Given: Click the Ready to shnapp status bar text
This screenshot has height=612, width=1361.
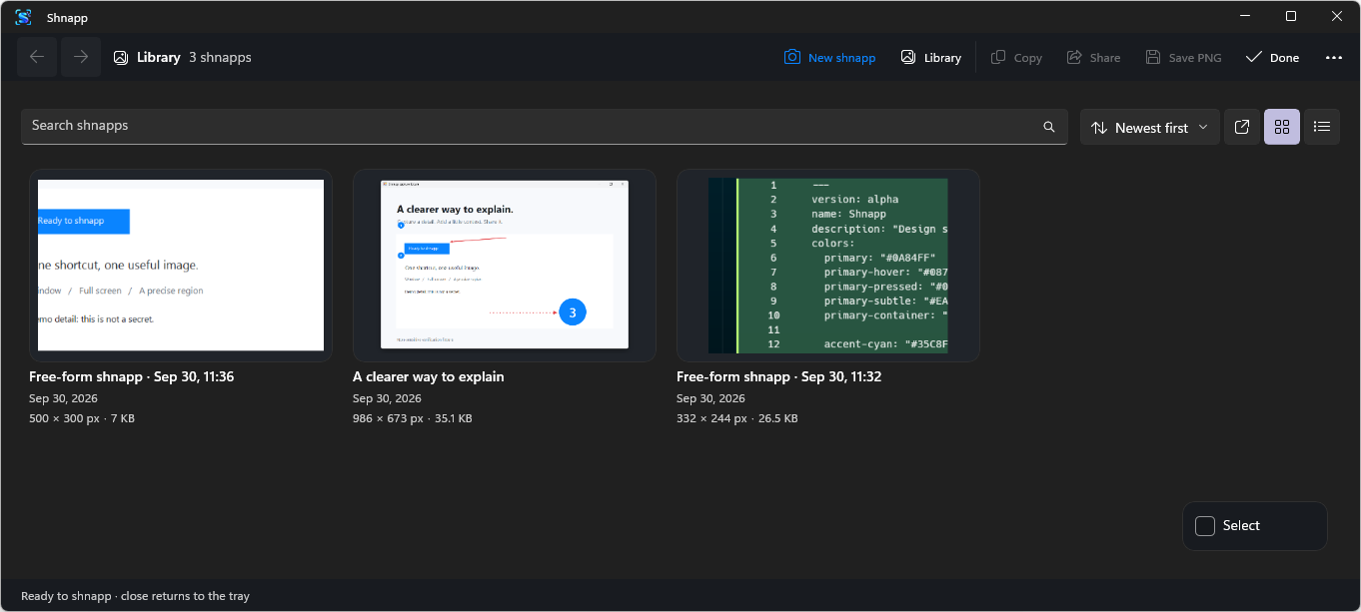Looking at the screenshot, I should click(135, 596).
